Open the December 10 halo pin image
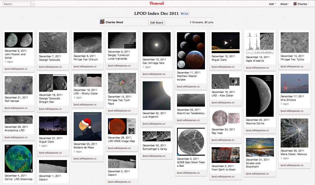This screenshot has height=185, width=315. pos(156,44)
